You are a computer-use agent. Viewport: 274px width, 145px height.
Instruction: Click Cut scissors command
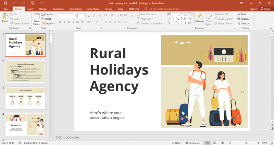14,14
